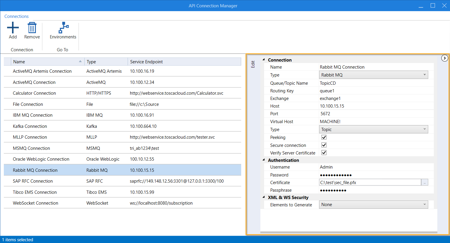This screenshot has height=243, width=450.
Task: Click the vertical Edit panel label
Action: coord(253,64)
